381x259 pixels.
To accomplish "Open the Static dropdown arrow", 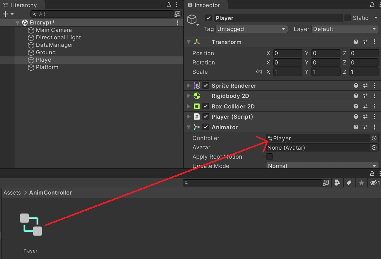I will tap(376, 18).
